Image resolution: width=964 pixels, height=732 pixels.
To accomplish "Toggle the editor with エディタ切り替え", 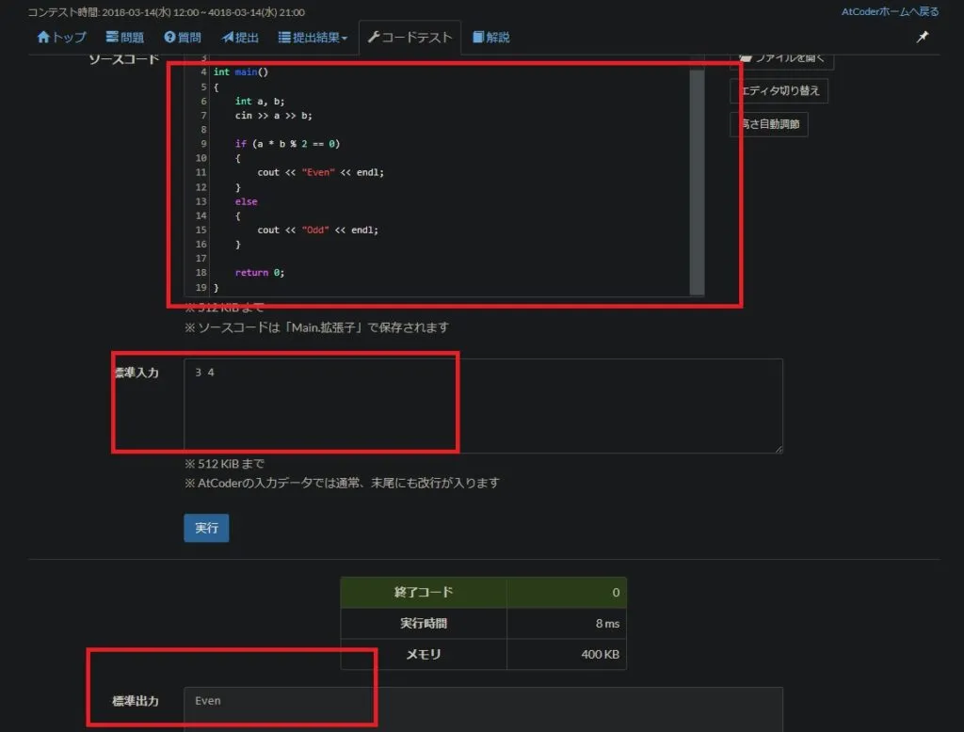I will tap(779, 91).
